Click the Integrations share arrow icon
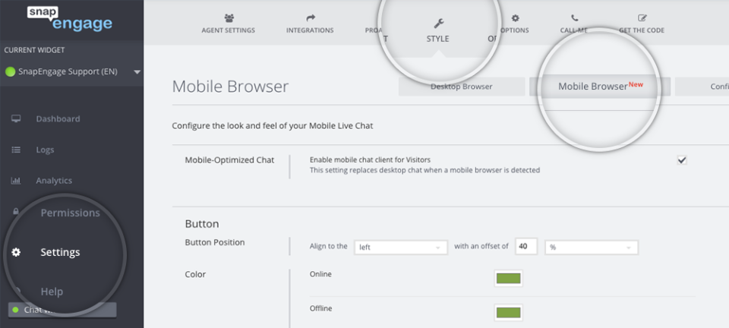 pyautogui.click(x=311, y=18)
